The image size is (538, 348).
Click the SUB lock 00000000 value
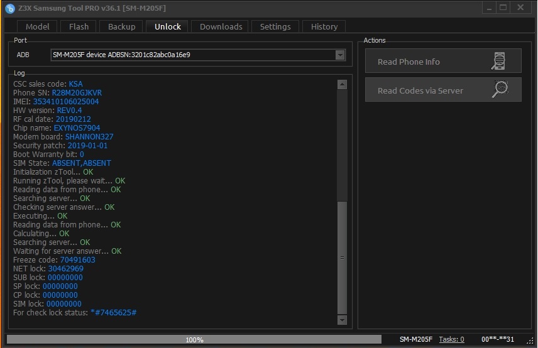(x=65, y=278)
